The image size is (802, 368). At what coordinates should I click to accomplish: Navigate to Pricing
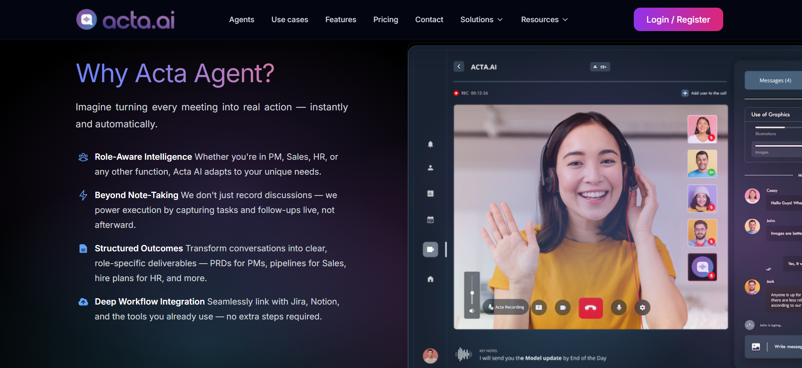385,20
